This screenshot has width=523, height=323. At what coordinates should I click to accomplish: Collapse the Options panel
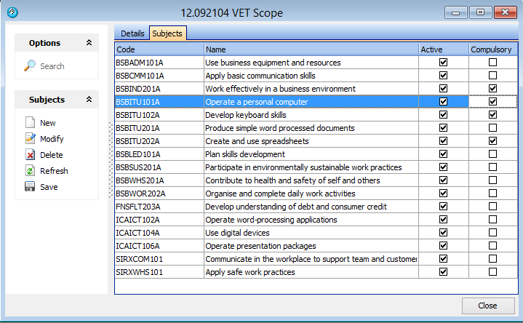tap(89, 43)
